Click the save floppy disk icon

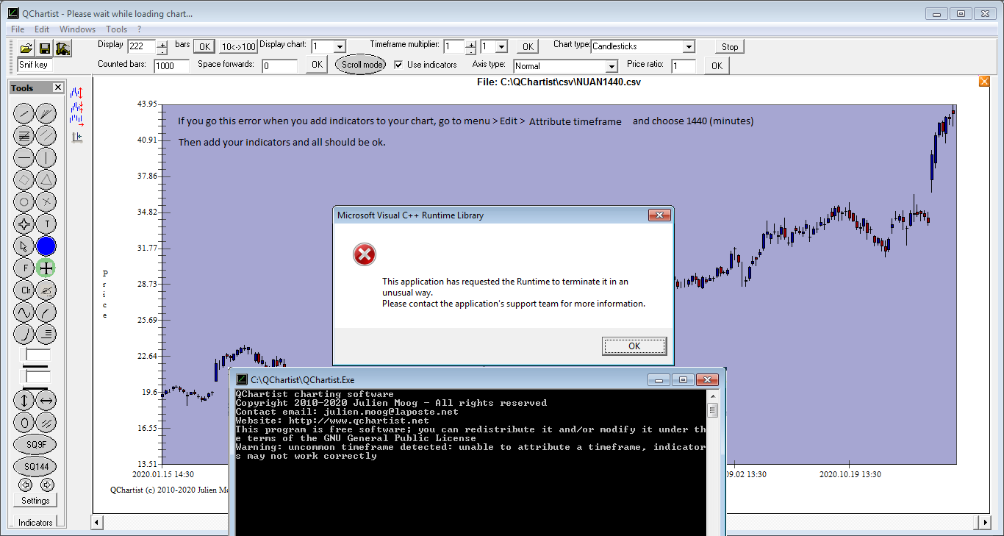[44, 49]
